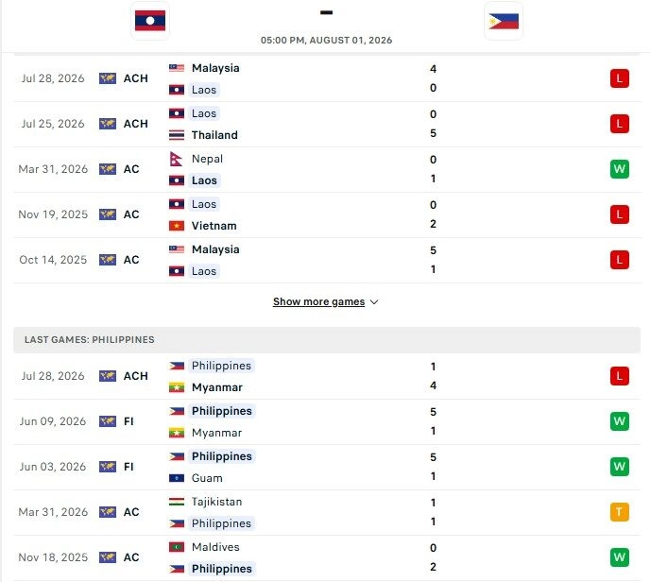Viewport: 650px width, 582px height.
Task: Click the green W badge for Nepal vs Laos
Action: (620, 169)
